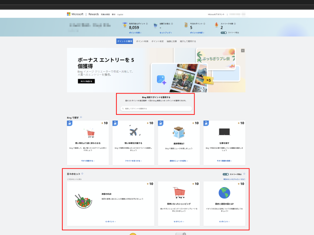Image resolution: width=314 pixels, height=235 pixels.
Task: Open the preview tomorrow's set link
Action: click(234, 179)
